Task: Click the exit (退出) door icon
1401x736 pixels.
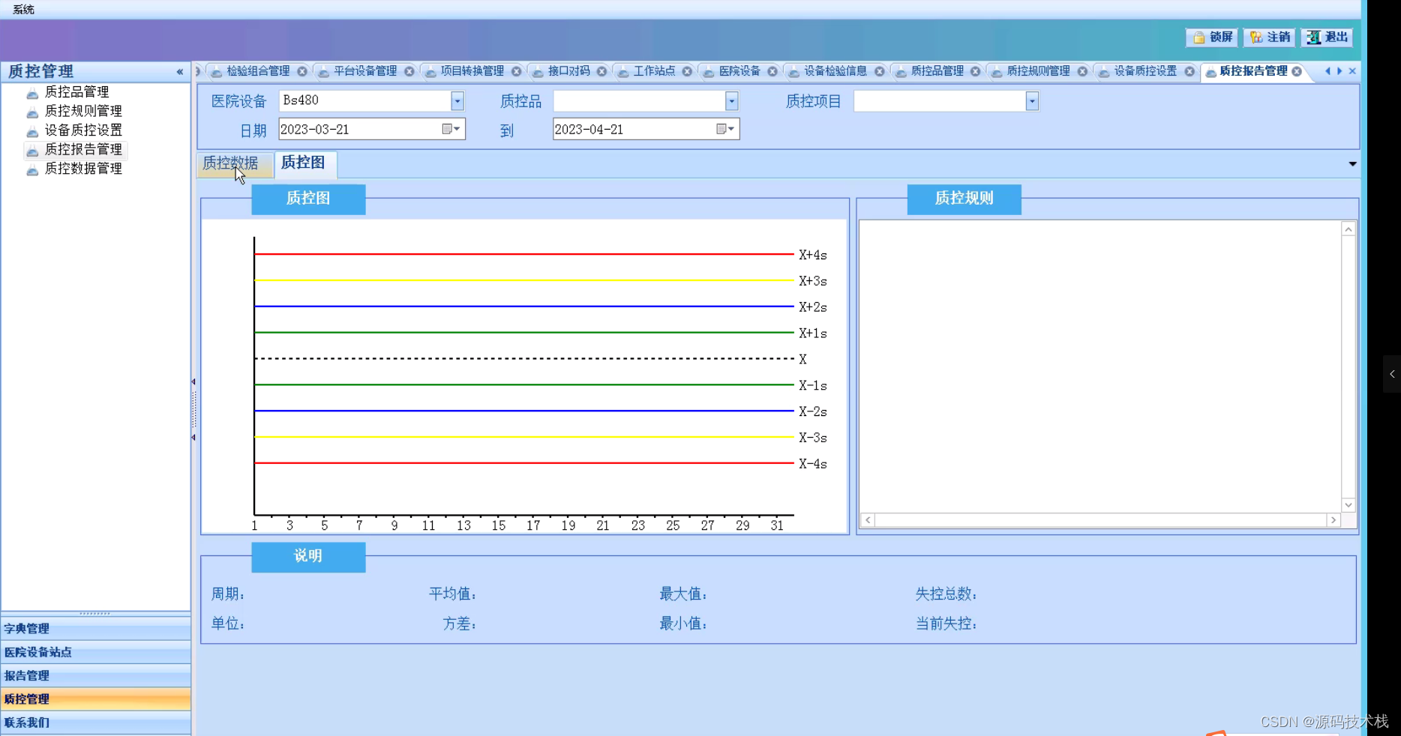Action: point(1314,37)
